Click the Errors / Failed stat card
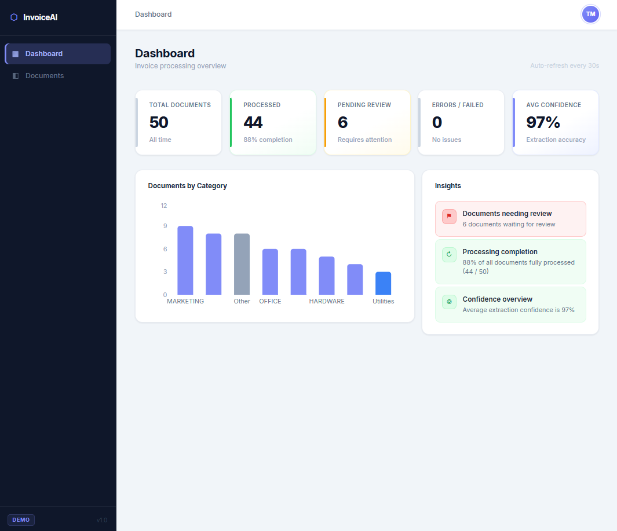This screenshot has height=531, width=617. point(461,123)
